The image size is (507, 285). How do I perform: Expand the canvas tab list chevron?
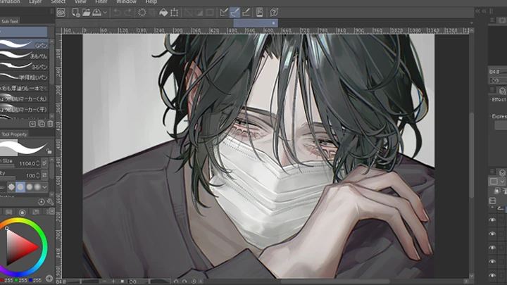tap(471, 23)
